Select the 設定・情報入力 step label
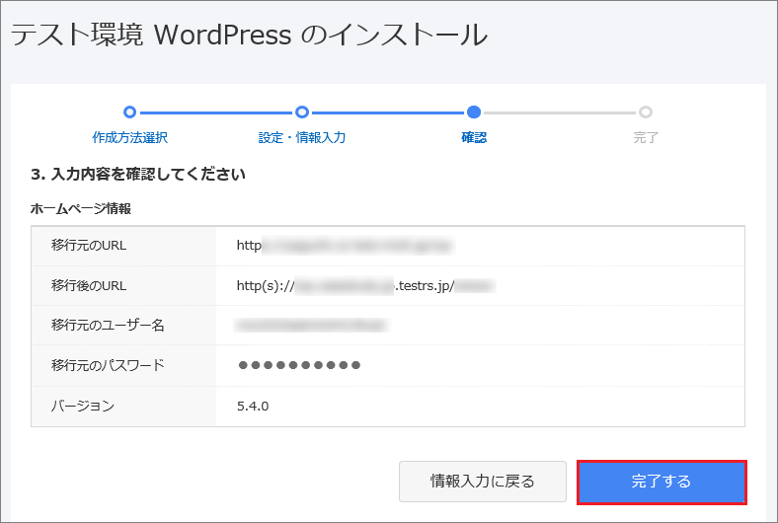The height and width of the screenshot is (523, 778). 302,137
